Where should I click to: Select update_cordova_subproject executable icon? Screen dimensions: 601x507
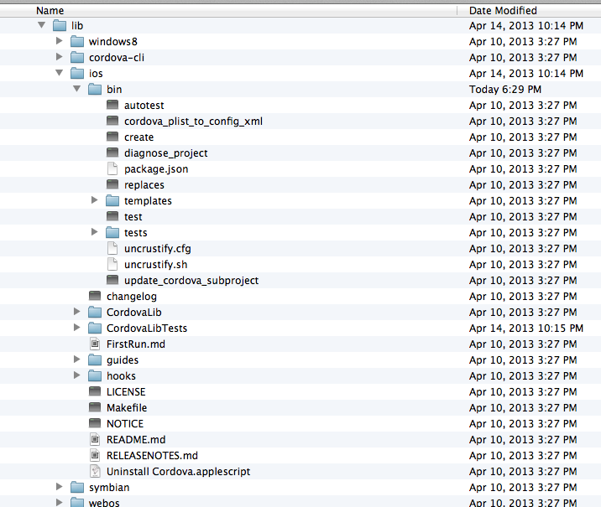click(112, 280)
